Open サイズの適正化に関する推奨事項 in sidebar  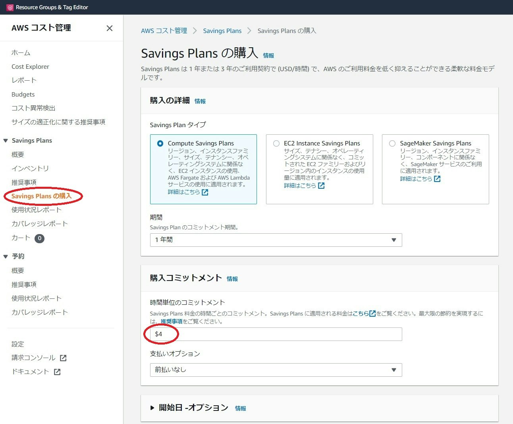tap(58, 122)
